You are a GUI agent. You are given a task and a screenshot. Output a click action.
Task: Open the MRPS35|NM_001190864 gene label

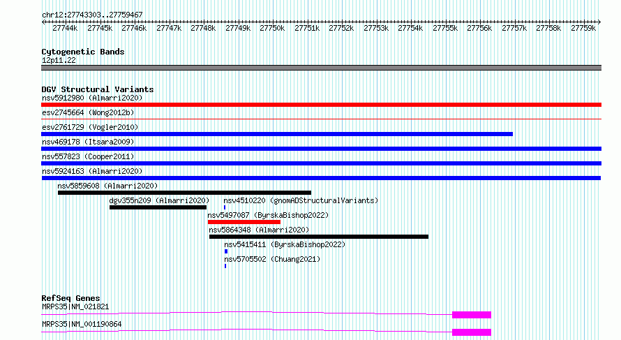tap(82, 324)
